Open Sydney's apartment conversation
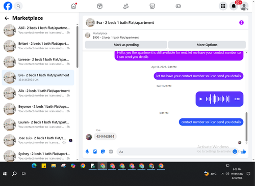This screenshot has height=186, width=255. point(38,156)
